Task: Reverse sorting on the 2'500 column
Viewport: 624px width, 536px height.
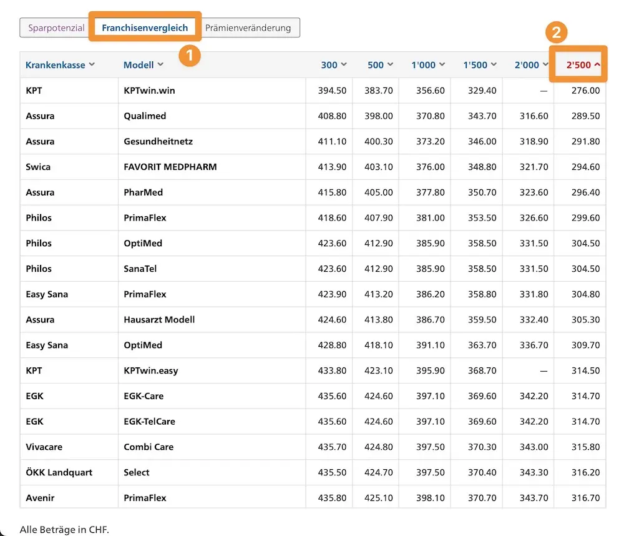Action: (x=583, y=65)
